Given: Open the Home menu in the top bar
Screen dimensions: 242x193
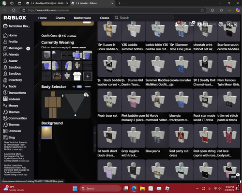Looking at the screenshot, I should [x=43, y=18].
